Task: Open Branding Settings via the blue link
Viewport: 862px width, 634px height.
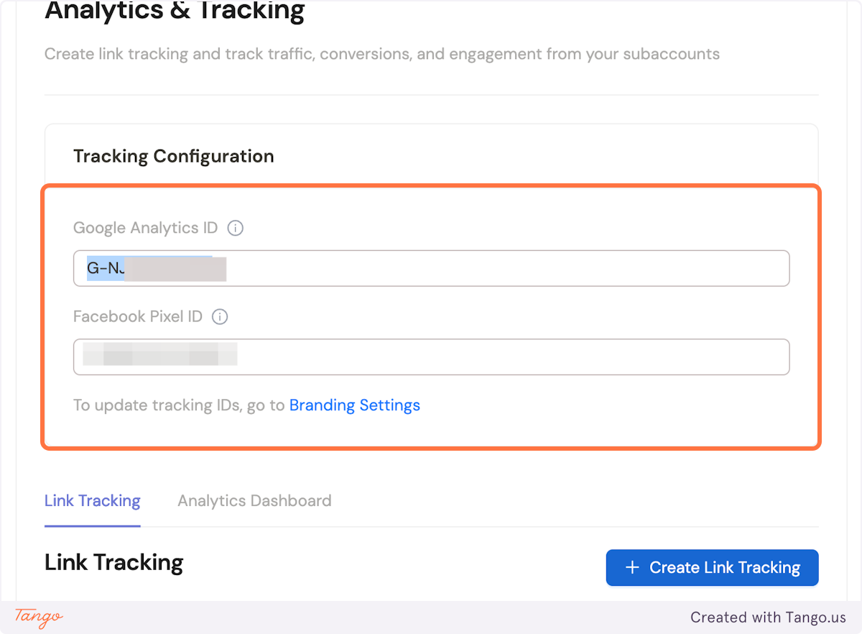Action: pyautogui.click(x=354, y=405)
